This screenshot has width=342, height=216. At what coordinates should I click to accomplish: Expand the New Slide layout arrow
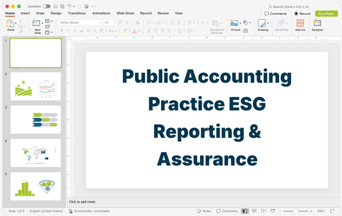42,23
